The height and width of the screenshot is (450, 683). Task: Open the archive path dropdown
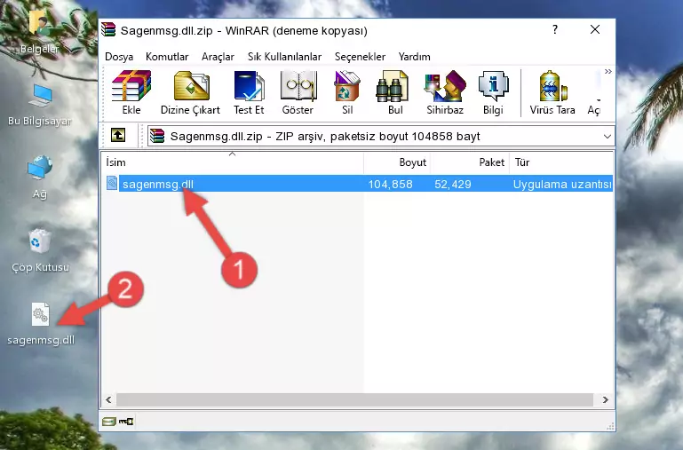point(608,136)
